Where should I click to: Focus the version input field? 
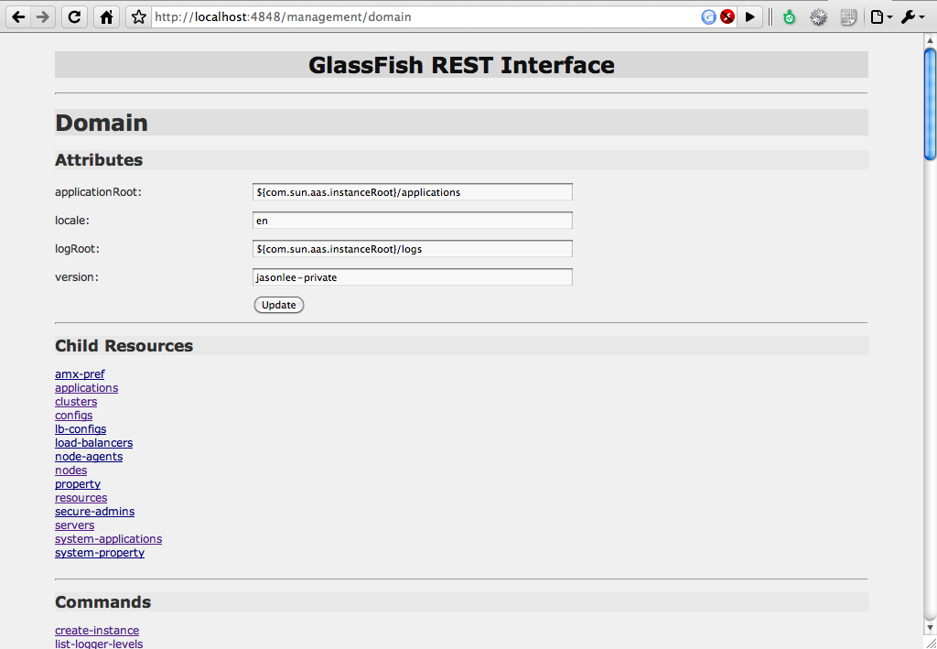413,276
